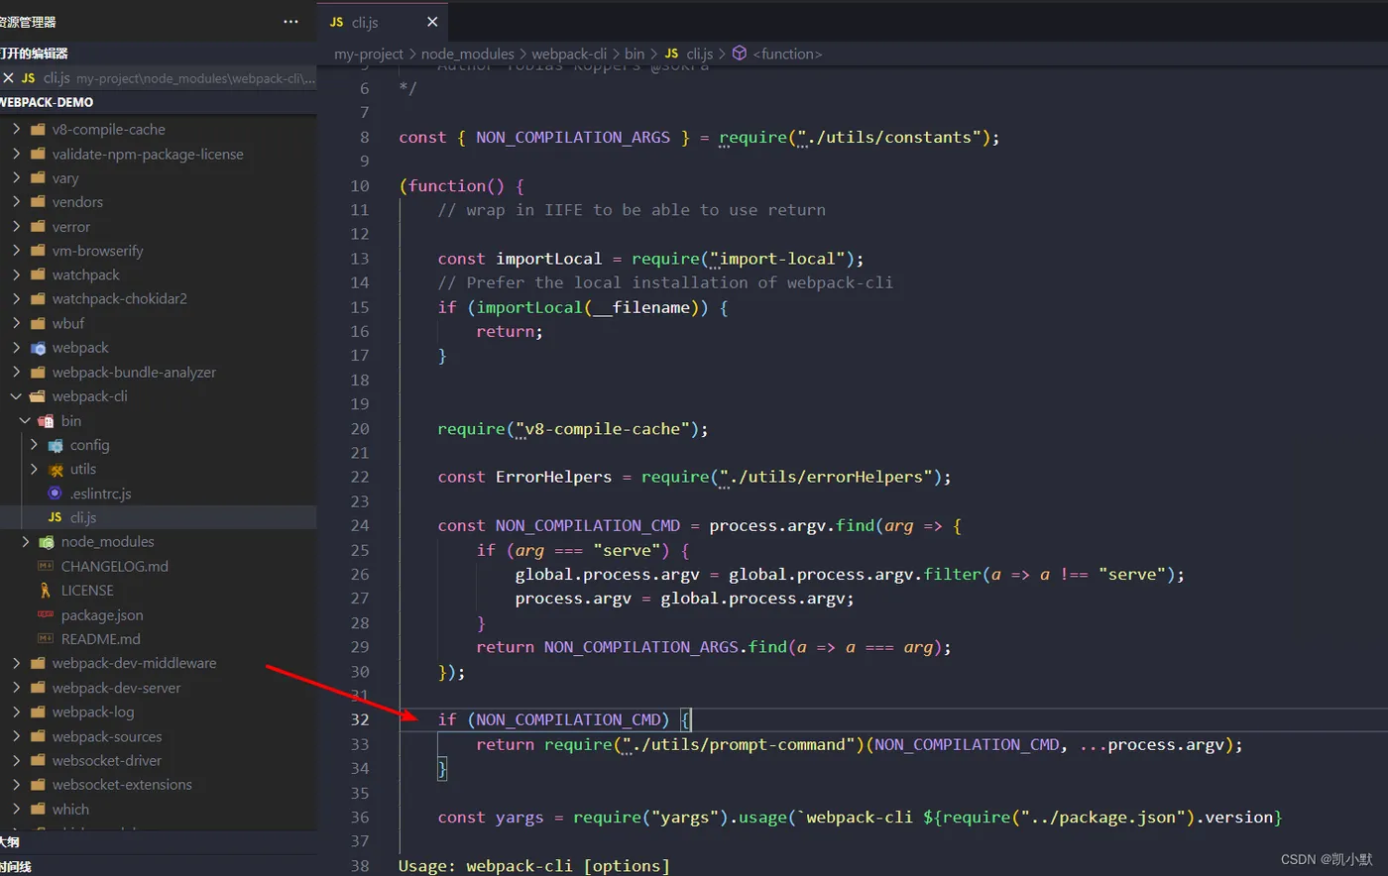
Task: Click the which folder icon
Action: pyautogui.click(x=38, y=809)
